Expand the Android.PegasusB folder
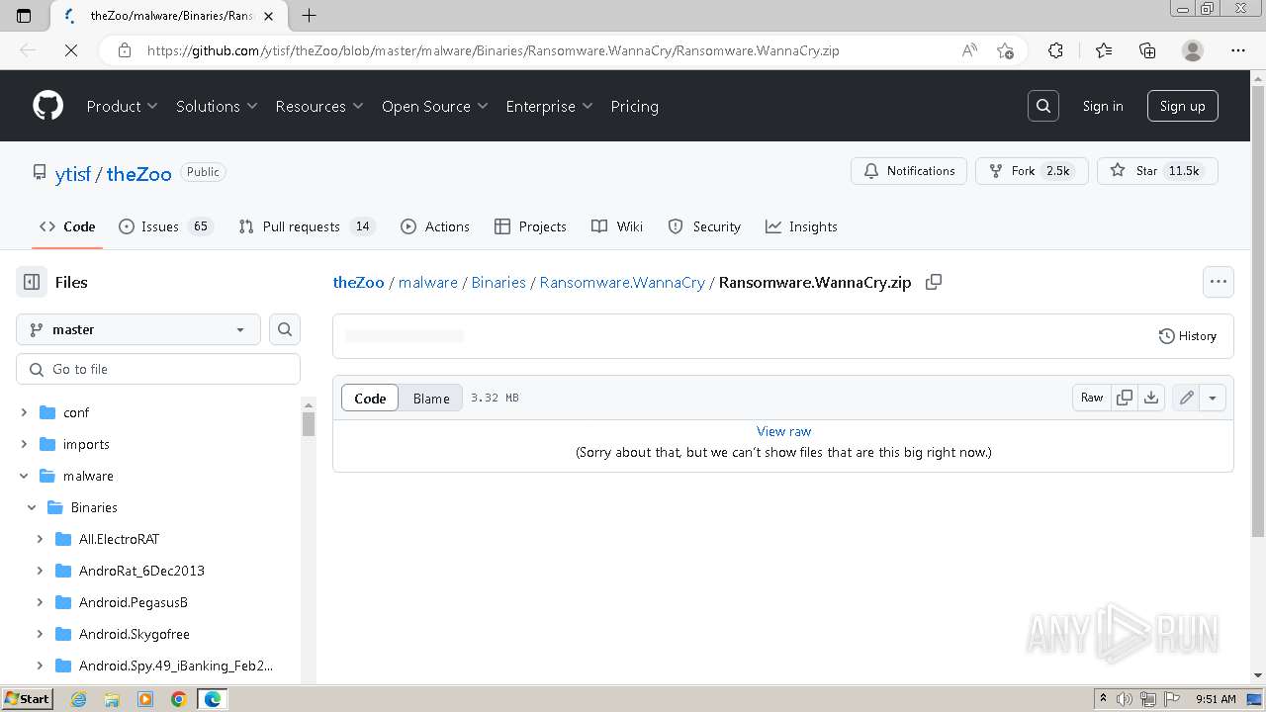The image size is (1266, 712). pos(40,602)
